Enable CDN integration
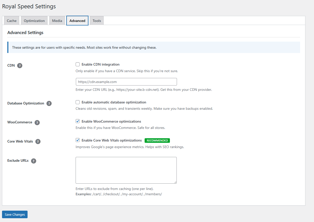Screen dimensions: 314x222 pyautogui.click(x=78, y=64)
